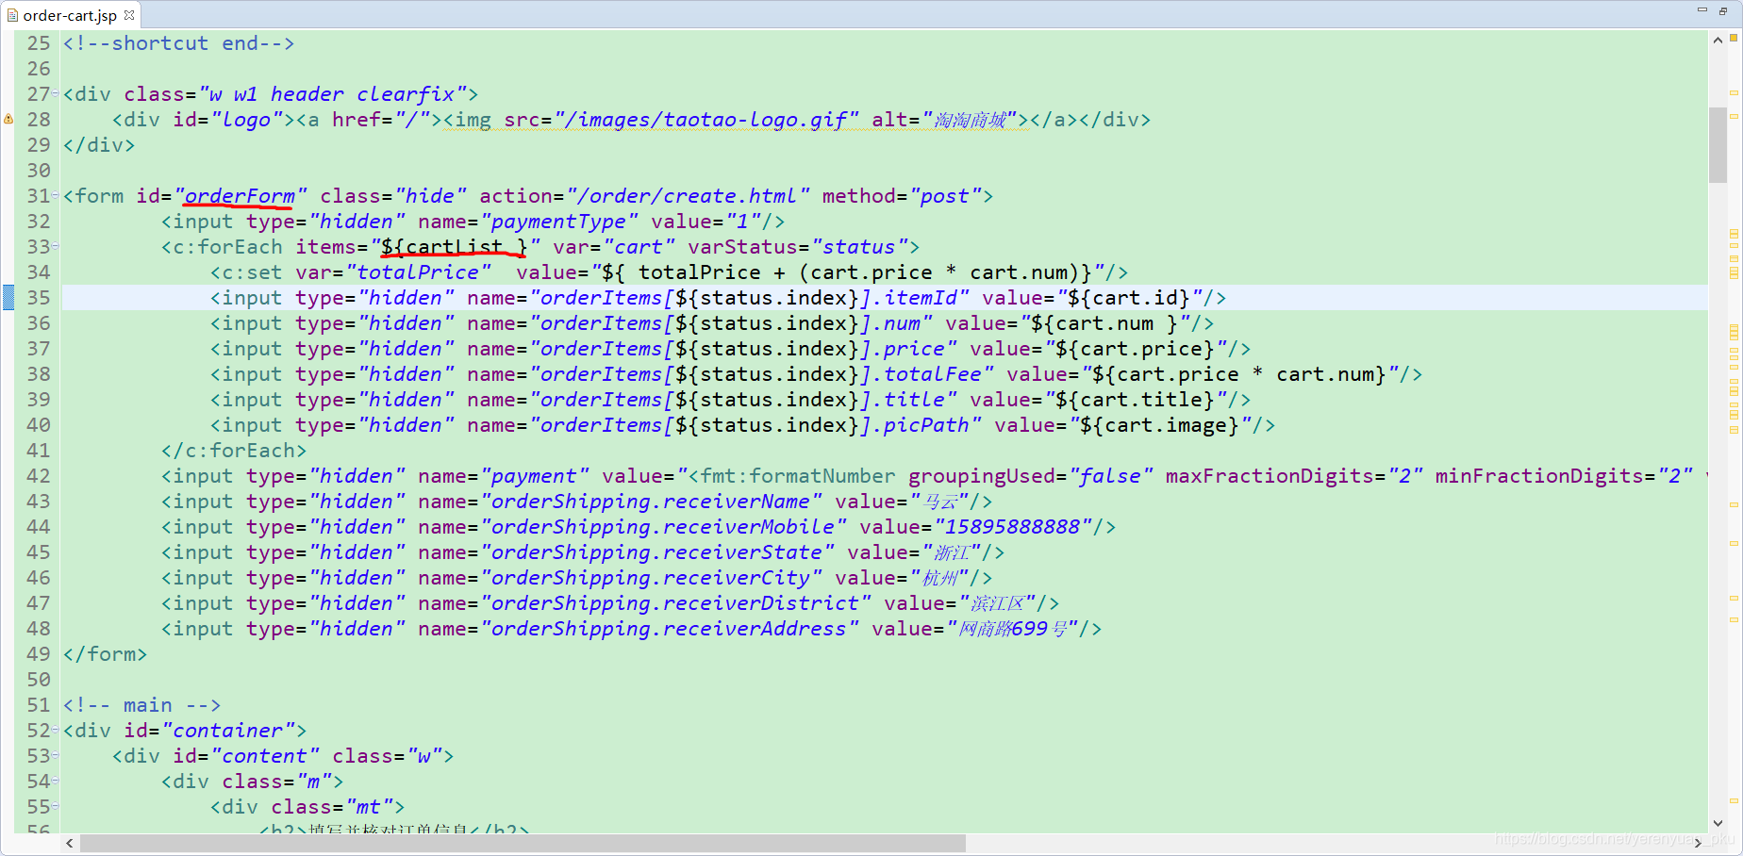Click the vertical scrollbar up arrow
Viewport: 1743px width, 856px height.
[1718, 41]
